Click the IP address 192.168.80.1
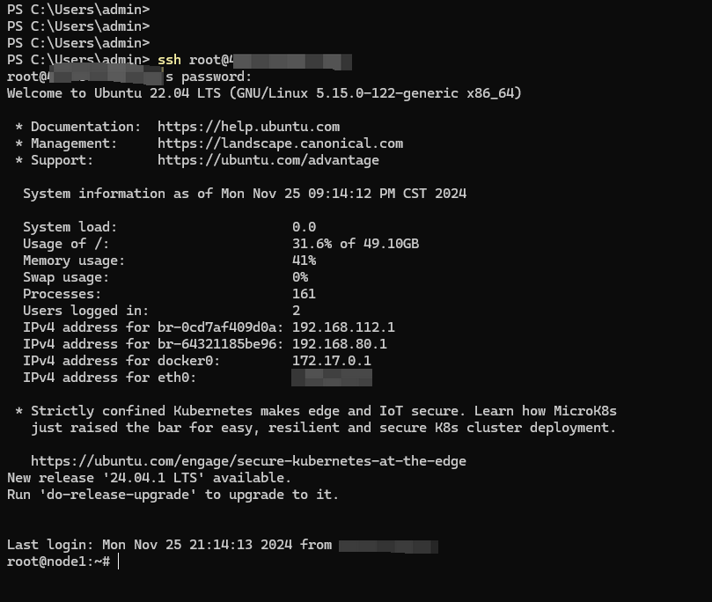 coord(339,344)
